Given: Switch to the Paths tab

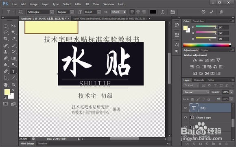Looking at the screenshot, I should (211, 80).
